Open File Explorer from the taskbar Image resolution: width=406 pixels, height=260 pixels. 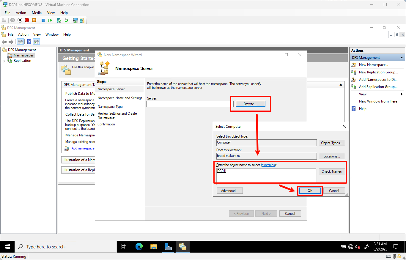153,247
